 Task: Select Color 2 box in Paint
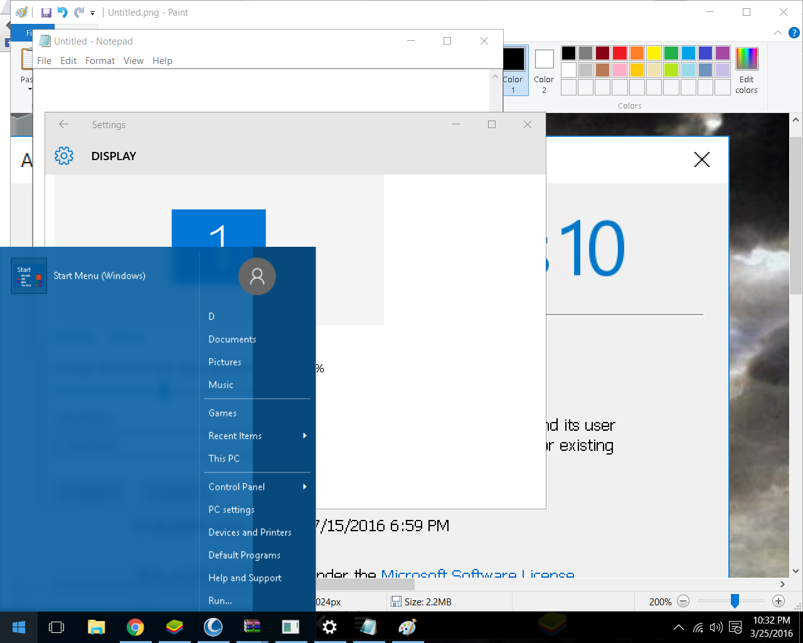(x=544, y=70)
